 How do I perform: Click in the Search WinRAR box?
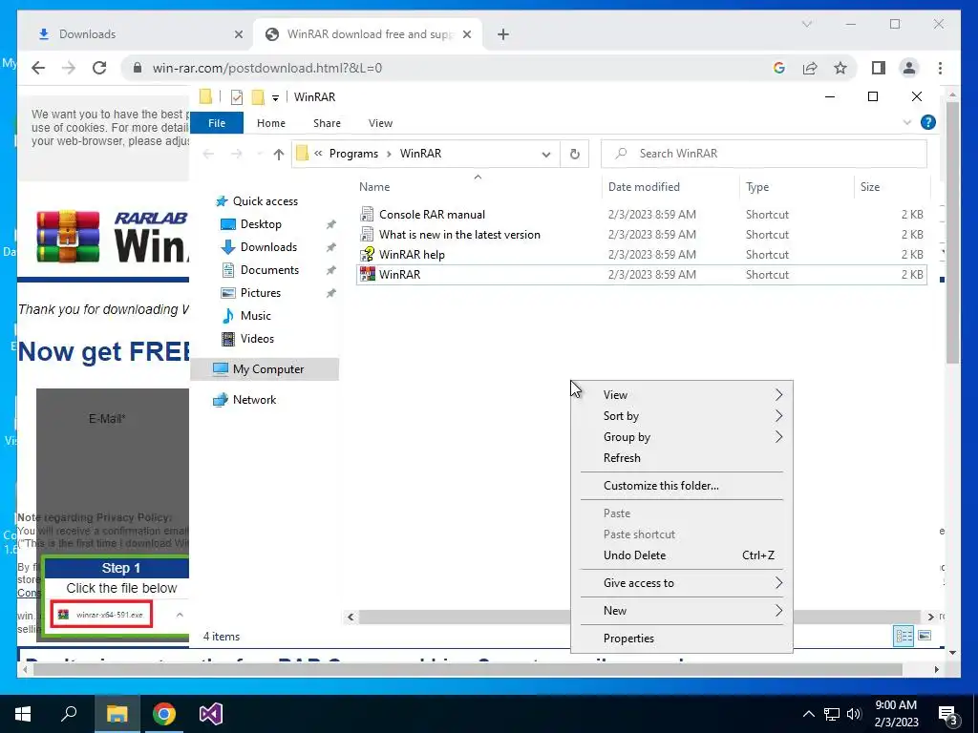click(x=763, y=154)
